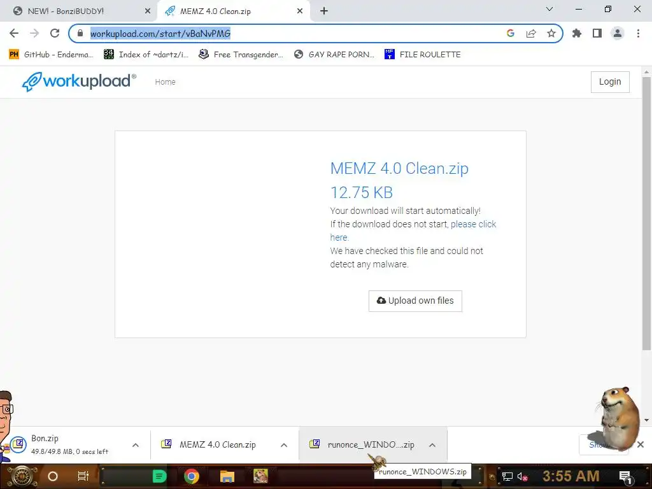Open Bon.zip download item
This screenshot has height=489, width=652.
coord(69,444)
